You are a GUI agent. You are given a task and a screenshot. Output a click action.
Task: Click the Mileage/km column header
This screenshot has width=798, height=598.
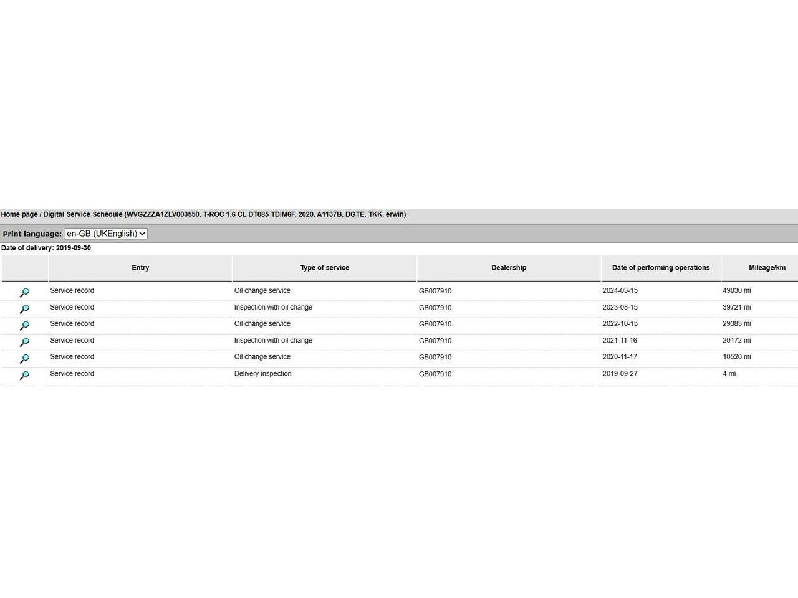(x=767, y=268)
